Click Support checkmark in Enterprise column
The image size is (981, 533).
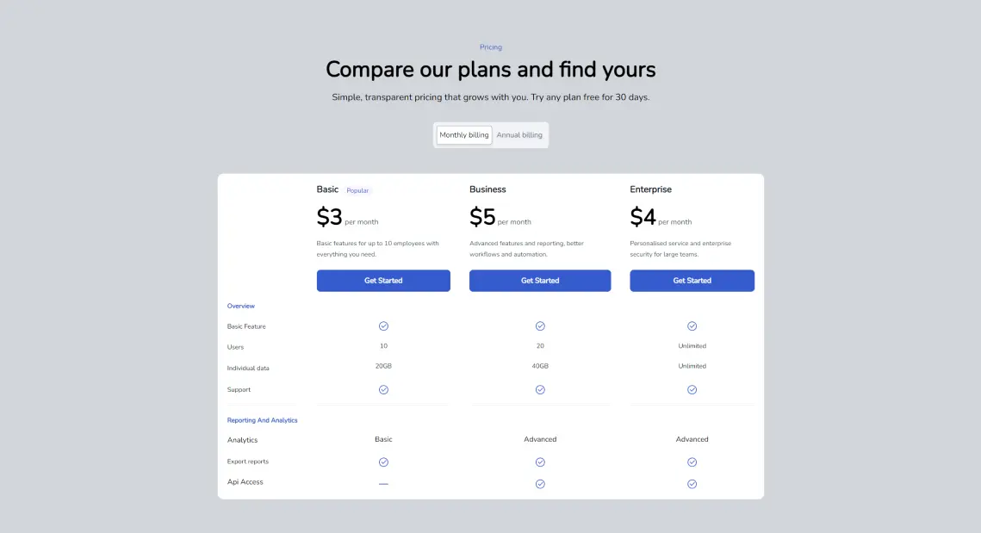(x=692, y=389)
